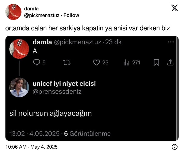Open the tweet info icon
This screenshot has width=184, height=156.
[x=174, y=147]
